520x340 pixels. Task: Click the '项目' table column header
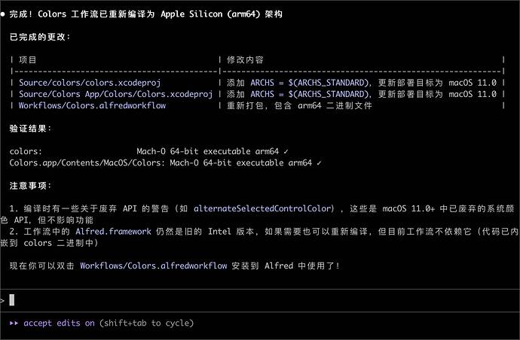point(28,59)
